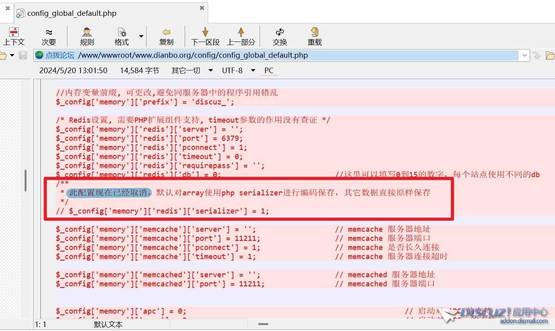The height and width of the screenshot is (331, 555).
Task: Toggle the 上下文 context view tool
Action: (x=14, y=36)
